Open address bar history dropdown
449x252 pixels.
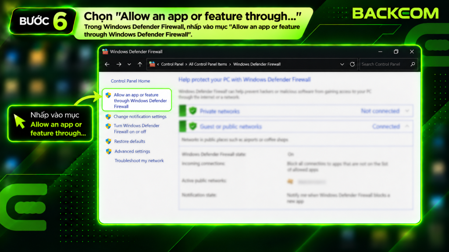[x=342, y=64]
